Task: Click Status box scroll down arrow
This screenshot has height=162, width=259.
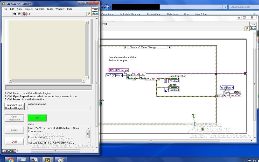Action: (x=88, y=143)
